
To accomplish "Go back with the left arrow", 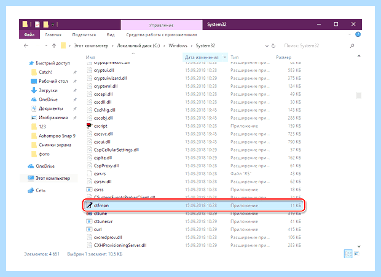I will 26,45.
